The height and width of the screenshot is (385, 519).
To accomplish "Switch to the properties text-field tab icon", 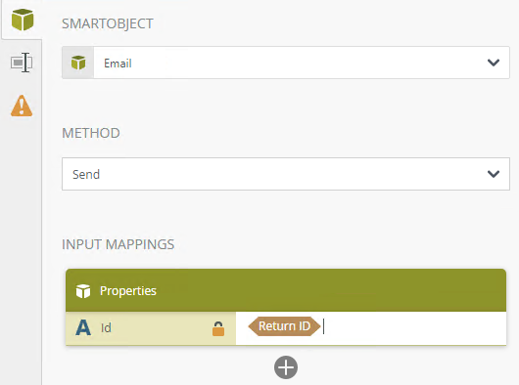I will (22, 63).
